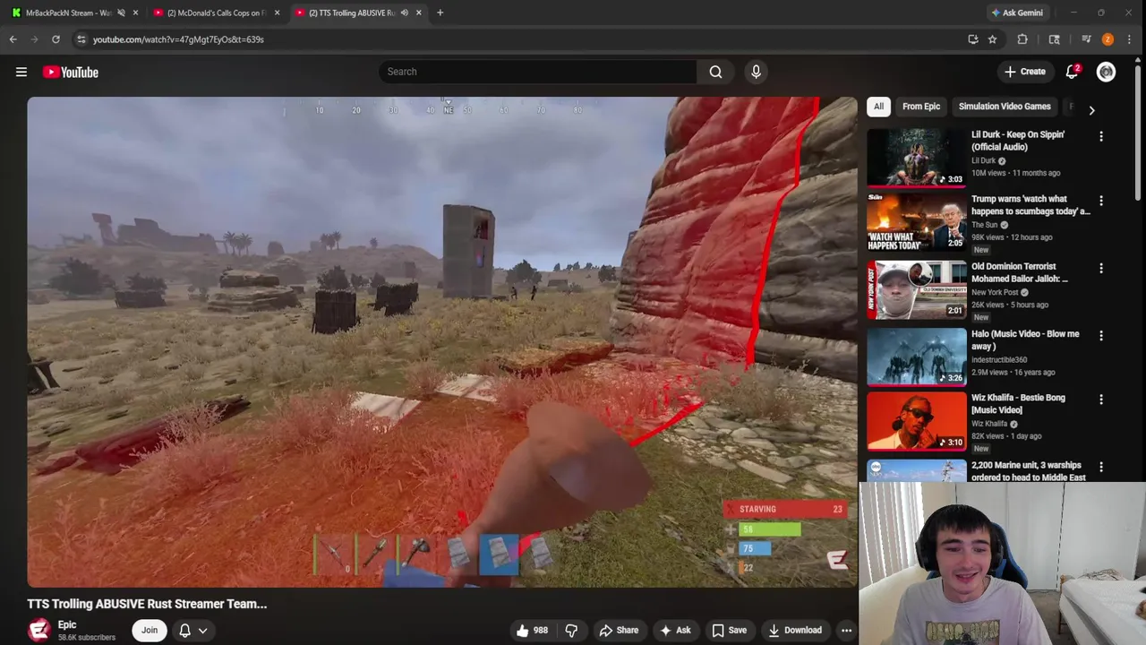This screenshot has width=1146, height=645.
Task: Open Lil Durk Keep On Sippin' thumbnail
Action: [x=916, y=158]
